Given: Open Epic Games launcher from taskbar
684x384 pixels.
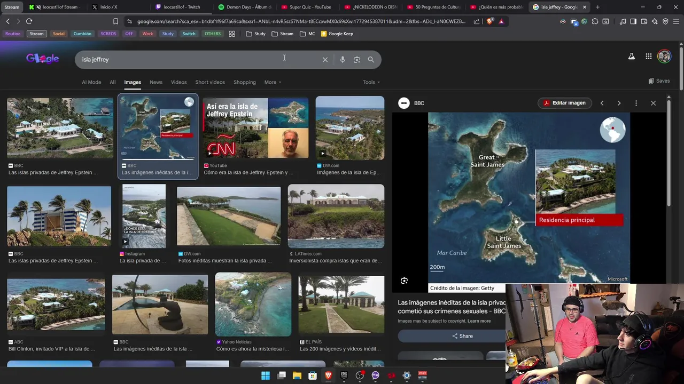Looking at the screenshot, I should point(344,375).
